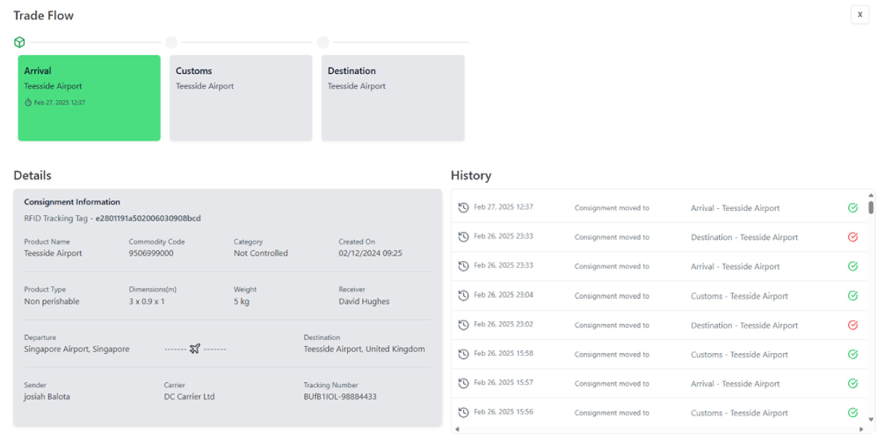This screenshot has width=881, height=445.
Task: Click product type Non perishable
Action: (x=52, y=301)
